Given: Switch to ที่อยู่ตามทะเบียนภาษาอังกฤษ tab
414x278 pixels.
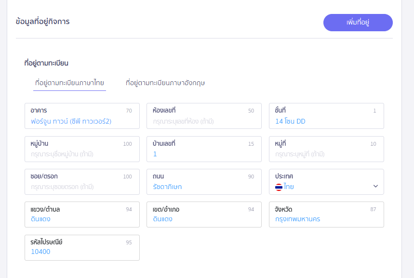Looking at the screenshot, I should coord(165,83).
